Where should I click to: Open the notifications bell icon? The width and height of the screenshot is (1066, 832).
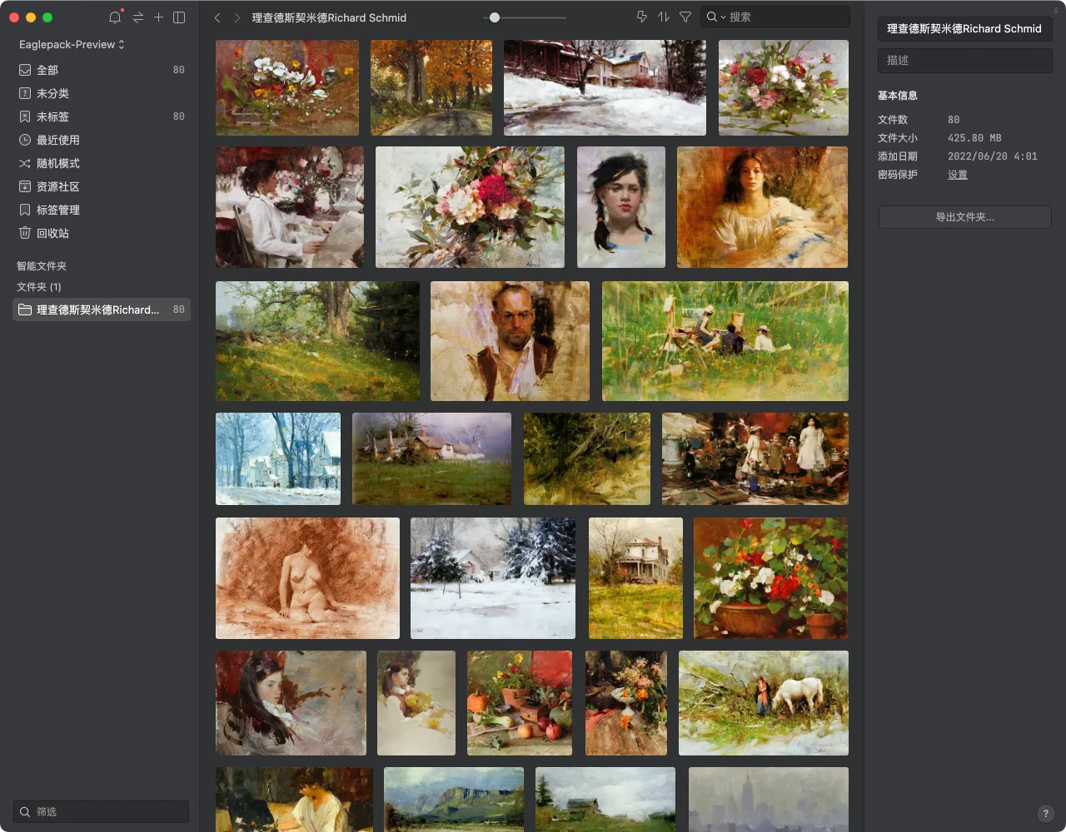115,17
